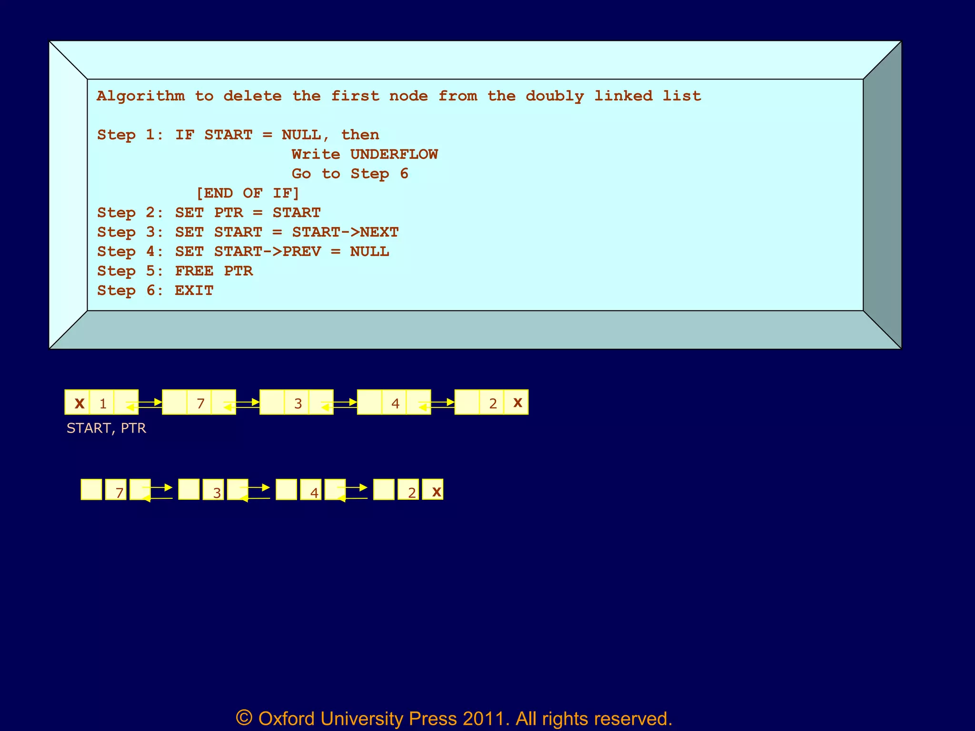The image size is (975, 731).
Task: Click node value 4 in top list
Action: (395, 403)
